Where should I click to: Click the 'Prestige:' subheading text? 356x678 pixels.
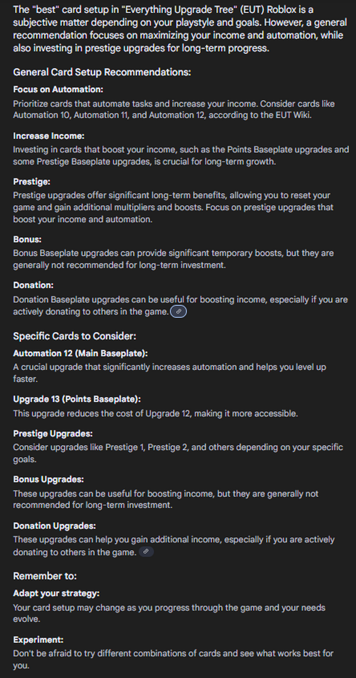(32, 182)
